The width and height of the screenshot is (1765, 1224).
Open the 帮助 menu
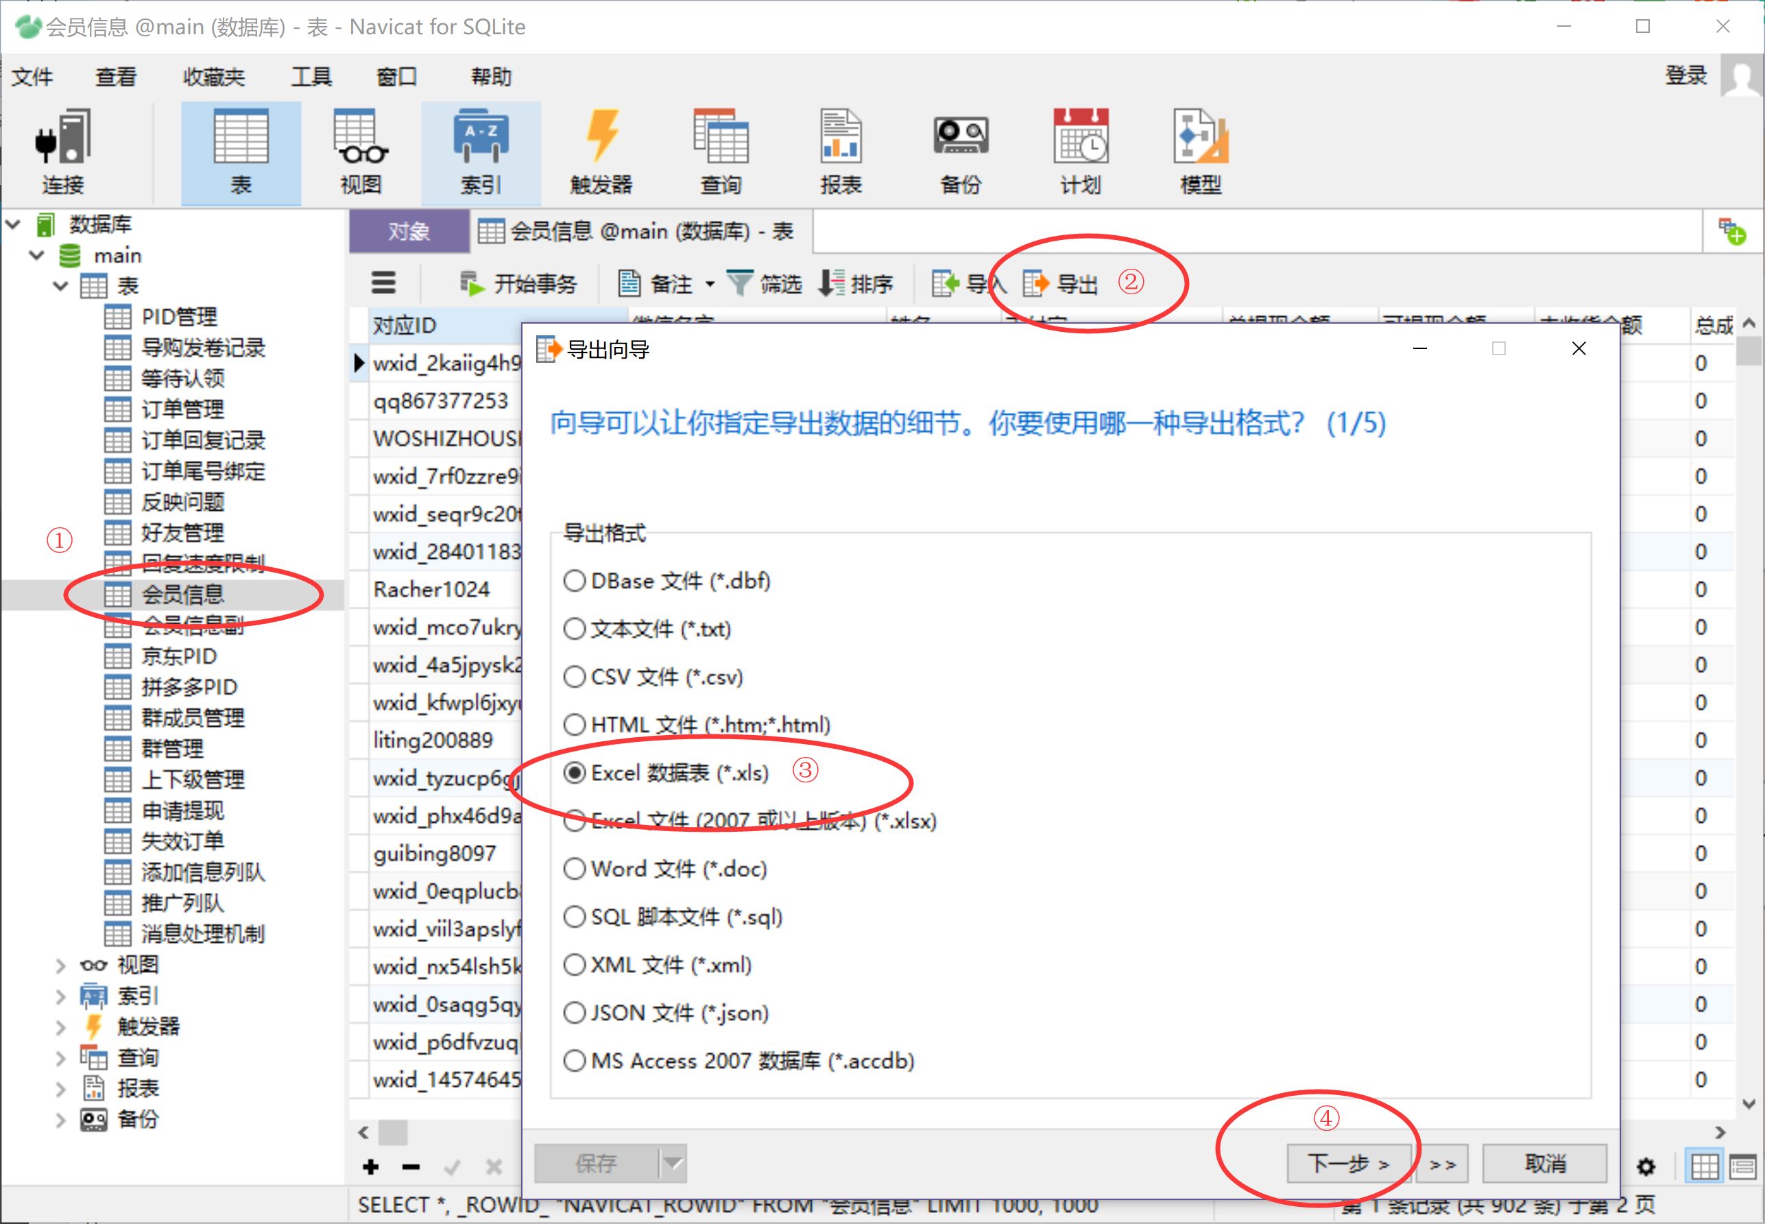pyautogui.click(x=491, y=76)
